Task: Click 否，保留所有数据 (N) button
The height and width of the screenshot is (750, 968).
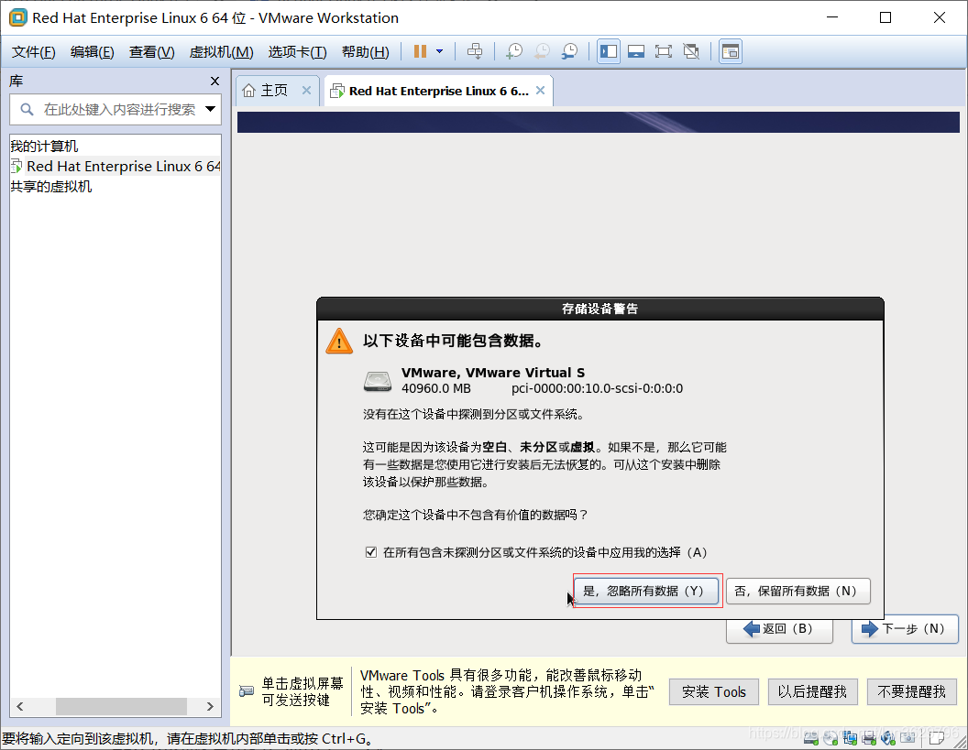Action: coord(798,591)
